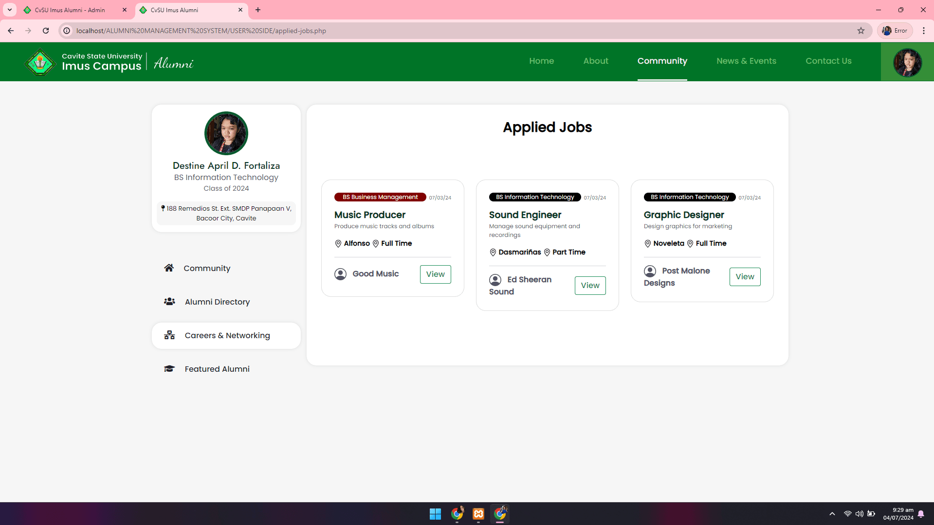The height and width of the screenshot is (525, 934).
Task: Bookmark this page with the star icon
Action: 861,31
